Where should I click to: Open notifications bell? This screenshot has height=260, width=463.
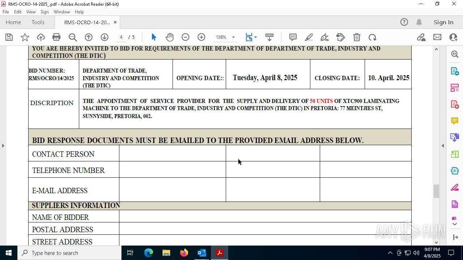click(x=419, y=22)
